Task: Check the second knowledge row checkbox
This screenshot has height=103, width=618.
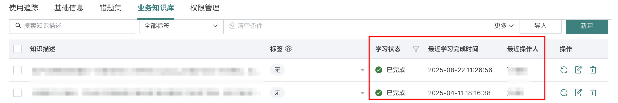Action: click(x=17, y=93)
